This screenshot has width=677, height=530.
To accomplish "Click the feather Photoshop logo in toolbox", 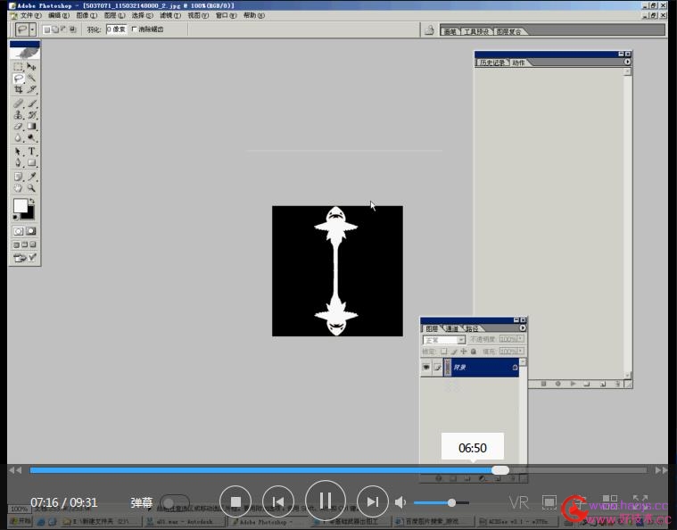I will pos(25,53).
